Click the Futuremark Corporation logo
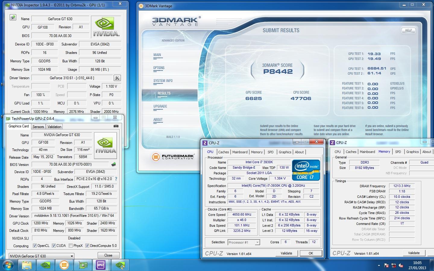This screenshot has height=271, width=434. coord(173,157)
